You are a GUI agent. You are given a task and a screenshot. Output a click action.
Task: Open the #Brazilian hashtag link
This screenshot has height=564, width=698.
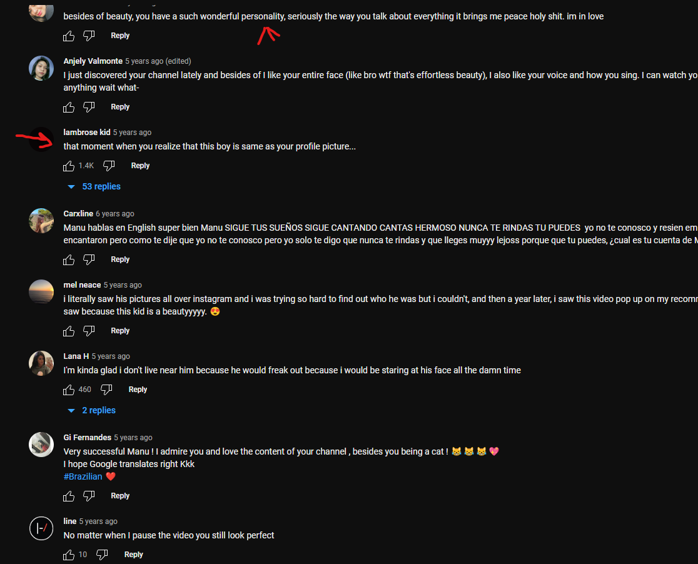click(x=83, y=476)
